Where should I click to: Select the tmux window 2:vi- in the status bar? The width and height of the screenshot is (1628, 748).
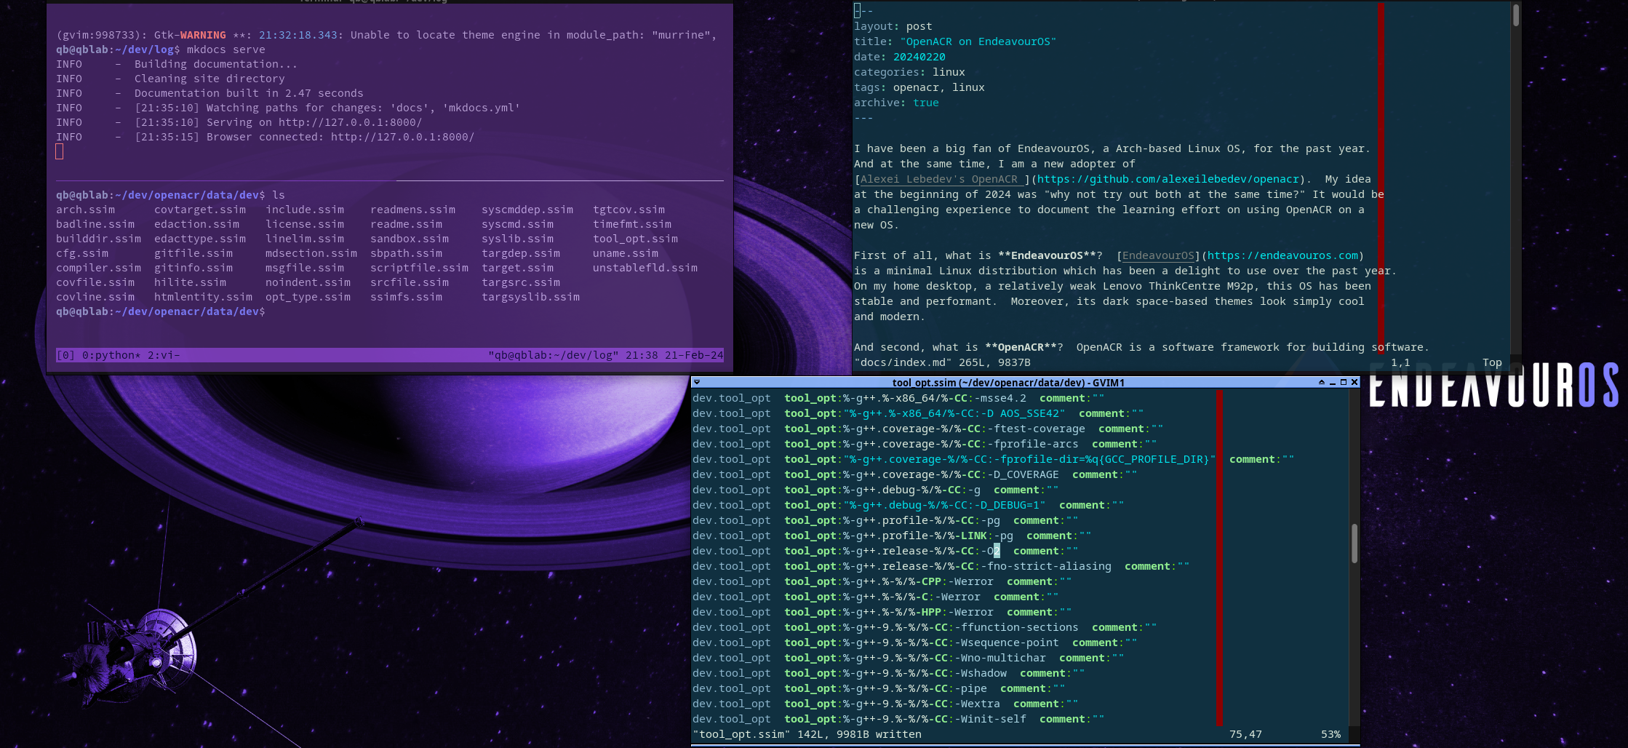164,355
